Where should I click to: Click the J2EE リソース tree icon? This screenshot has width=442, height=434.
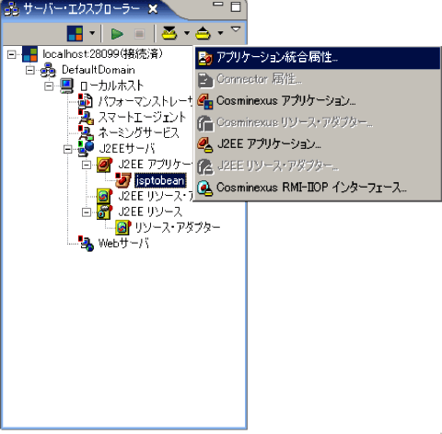coord(104,211)
